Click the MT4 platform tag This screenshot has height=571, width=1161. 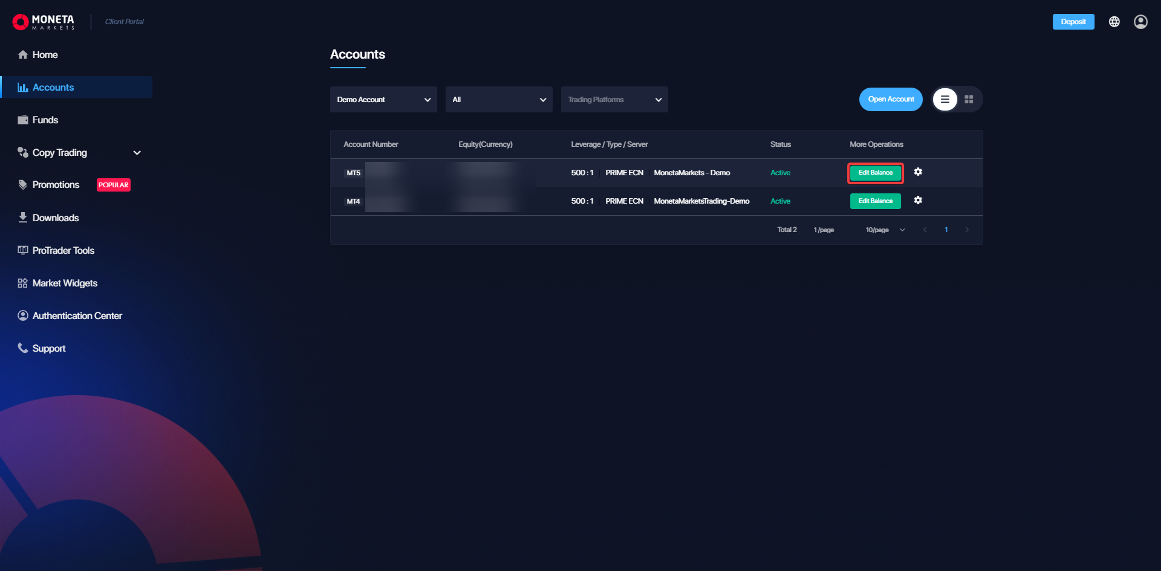[353, 201]
